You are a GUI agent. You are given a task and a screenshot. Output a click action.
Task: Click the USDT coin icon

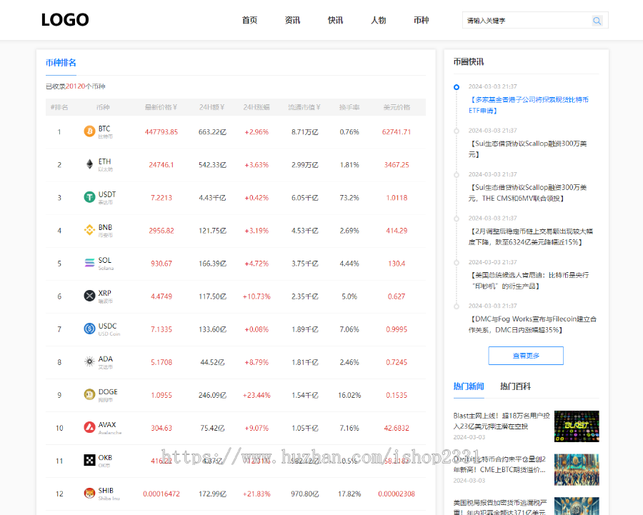coord(89,197)
